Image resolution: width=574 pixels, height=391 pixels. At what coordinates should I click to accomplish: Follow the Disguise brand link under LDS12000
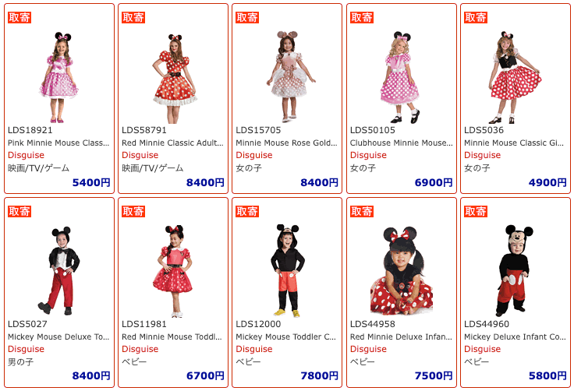pos(254,349)
